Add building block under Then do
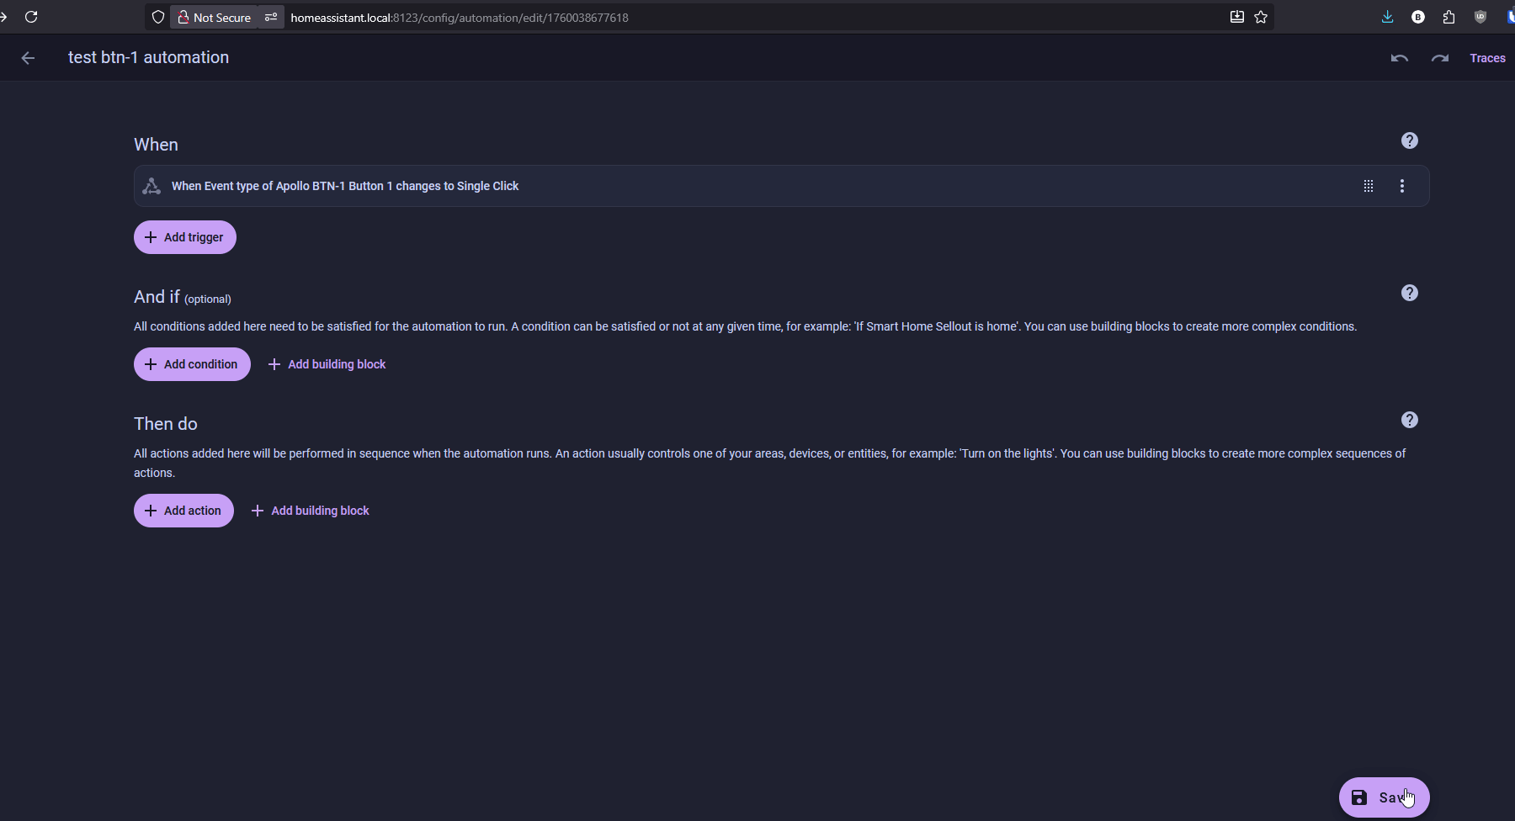 [x=311, y=511]
